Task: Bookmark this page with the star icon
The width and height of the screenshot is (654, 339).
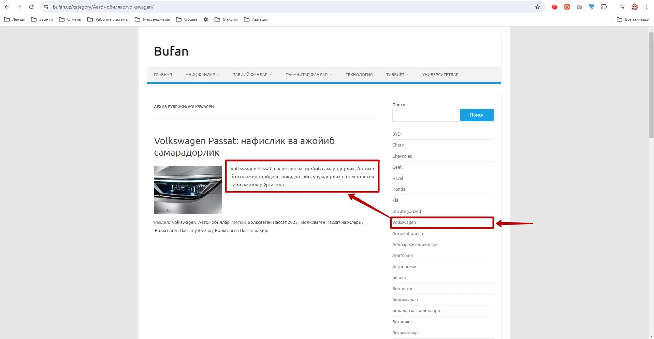Action: coord(538,7)
